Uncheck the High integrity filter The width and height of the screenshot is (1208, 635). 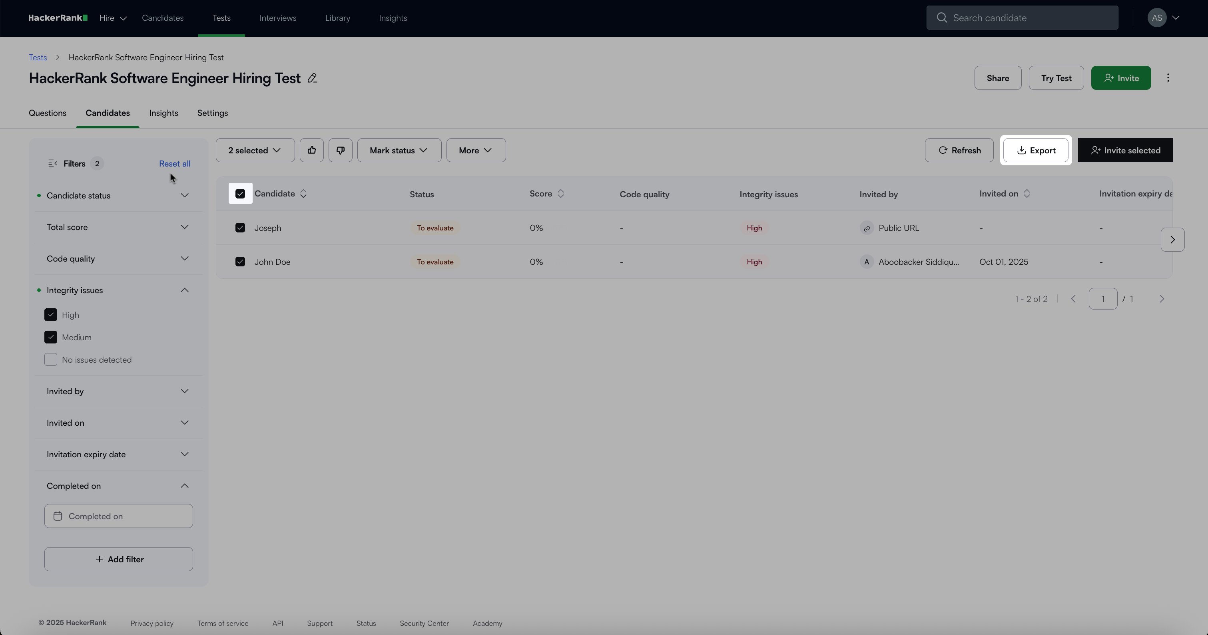point(51,315)
